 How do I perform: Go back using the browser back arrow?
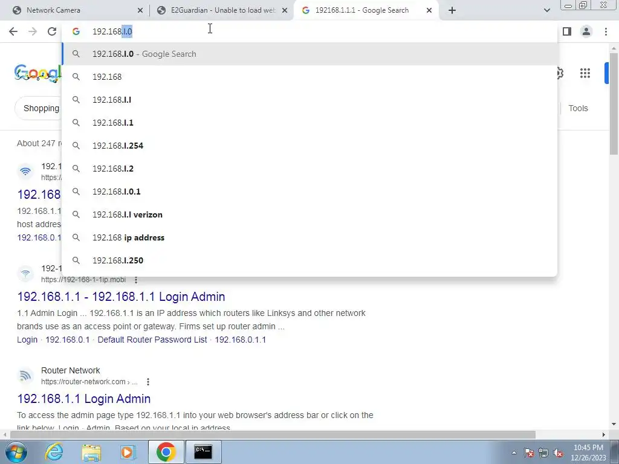point(13,31)
